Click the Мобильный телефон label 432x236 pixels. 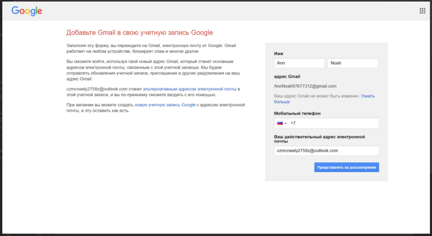tap(297, 113)
